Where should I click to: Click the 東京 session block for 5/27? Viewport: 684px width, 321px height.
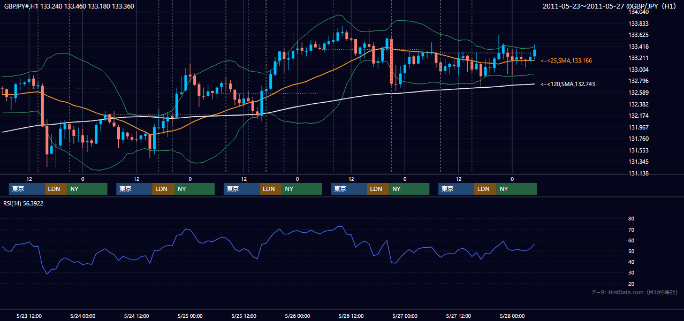(456, 189)
